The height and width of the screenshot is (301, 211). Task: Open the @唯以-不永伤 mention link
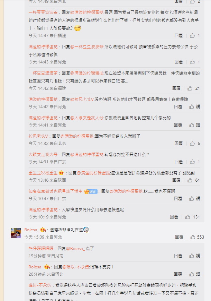coord(76,267)
